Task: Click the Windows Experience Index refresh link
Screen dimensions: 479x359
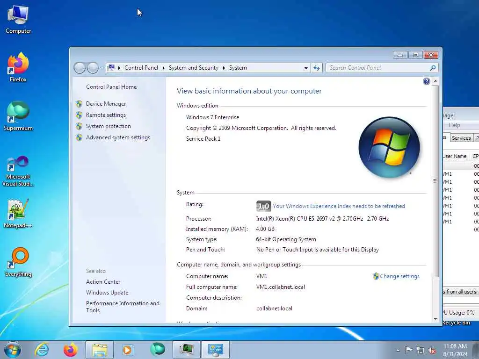Action: 339,206
